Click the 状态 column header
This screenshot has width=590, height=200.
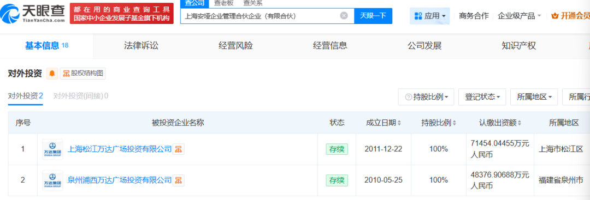click(337, 123)
